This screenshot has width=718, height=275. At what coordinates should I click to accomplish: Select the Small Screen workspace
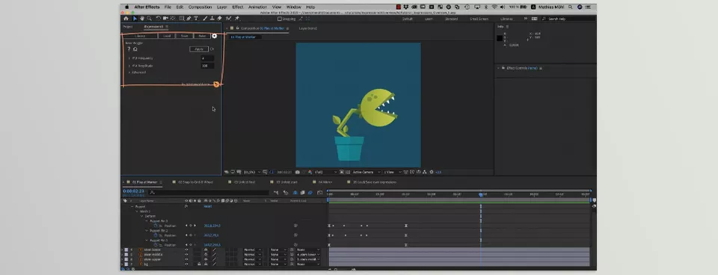coord(479,19)
